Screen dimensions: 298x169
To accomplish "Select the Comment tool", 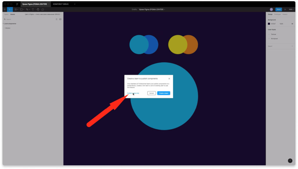I will [42, 9].
